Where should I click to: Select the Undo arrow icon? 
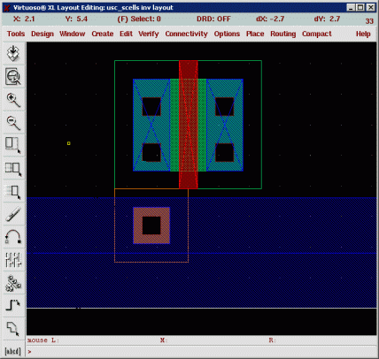coord(13,237)
